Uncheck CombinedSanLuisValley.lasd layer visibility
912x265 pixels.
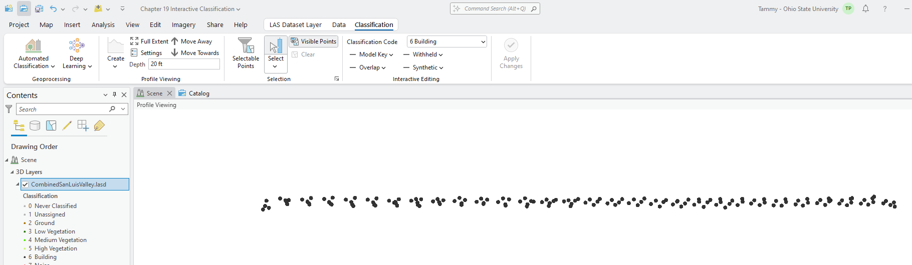pyautogui.click(x=25, y=184)
